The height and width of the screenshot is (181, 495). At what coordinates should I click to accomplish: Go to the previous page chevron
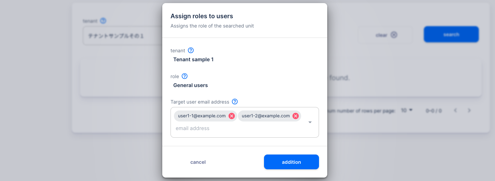[x=455, y=110]
